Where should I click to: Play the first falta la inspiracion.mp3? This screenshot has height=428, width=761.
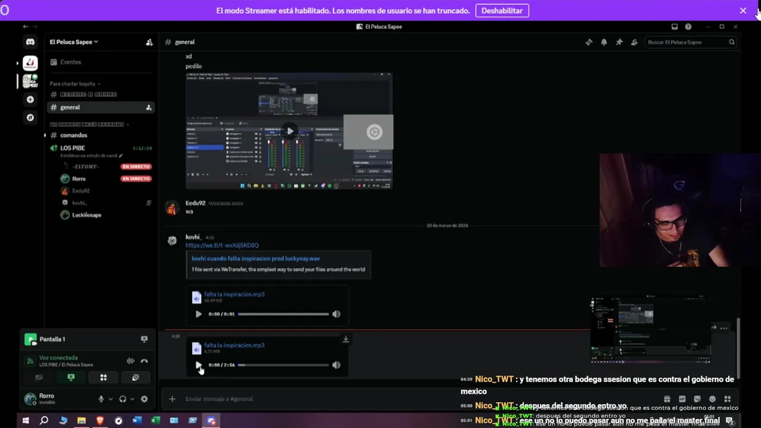coord(199,314)
